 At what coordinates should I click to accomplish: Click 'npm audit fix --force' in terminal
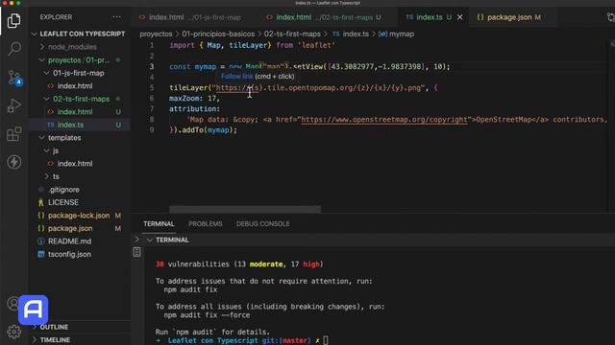[207, 315]
